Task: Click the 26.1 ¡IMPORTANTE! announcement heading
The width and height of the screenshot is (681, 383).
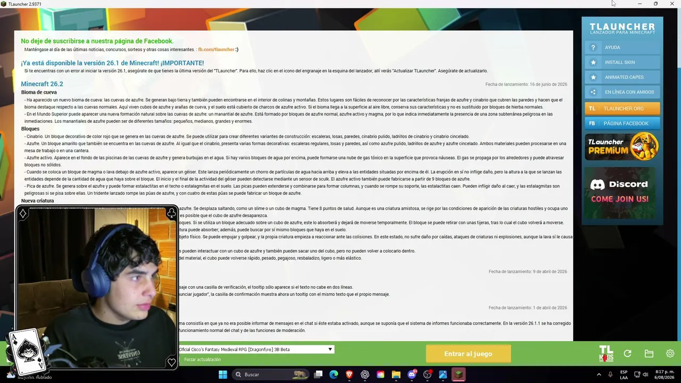Action: (112, 63)
